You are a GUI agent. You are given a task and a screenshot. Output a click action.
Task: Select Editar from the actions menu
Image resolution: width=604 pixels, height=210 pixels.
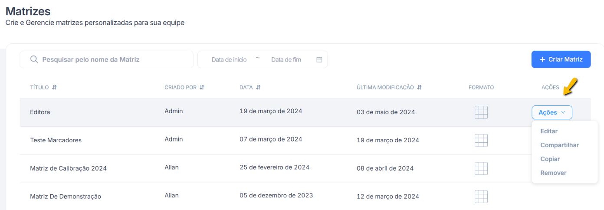click(x=549, y=131)
